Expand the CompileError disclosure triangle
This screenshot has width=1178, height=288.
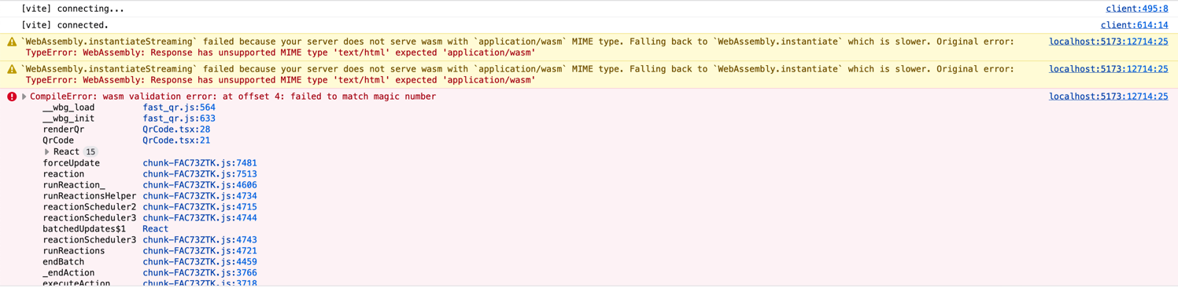tap(24, 97)
